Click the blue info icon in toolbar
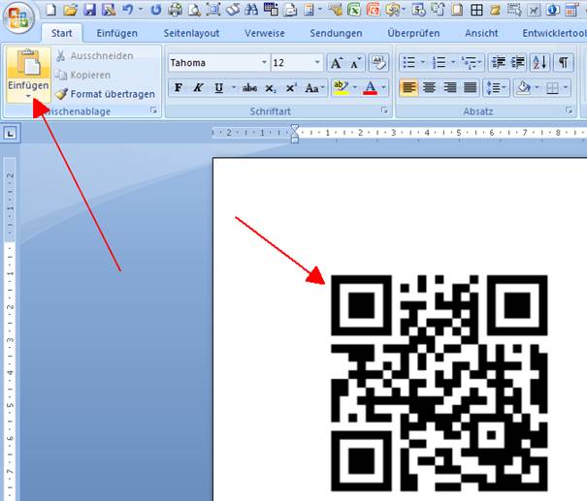 553,10
